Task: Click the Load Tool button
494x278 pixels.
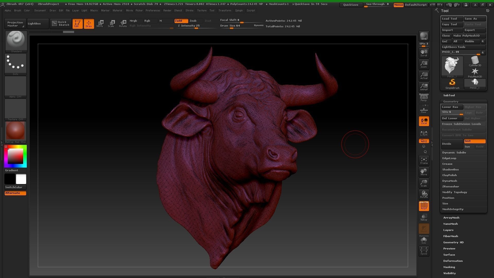Action: [452, 19]
